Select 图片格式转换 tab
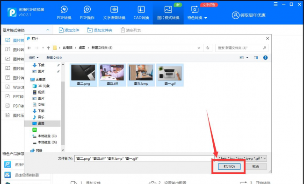The width and height of the screenshot is (304, 184). 168,13
